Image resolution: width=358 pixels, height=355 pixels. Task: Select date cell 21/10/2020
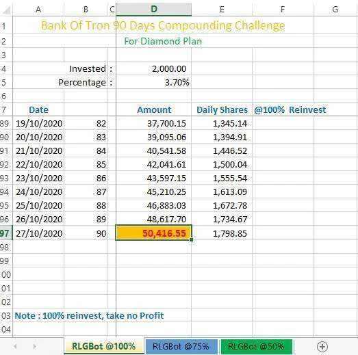[x=38, y=150]
